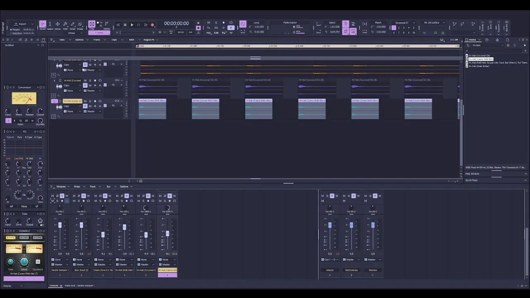
Task: Stop playback in the transport
Action: (x=125, y=25)
